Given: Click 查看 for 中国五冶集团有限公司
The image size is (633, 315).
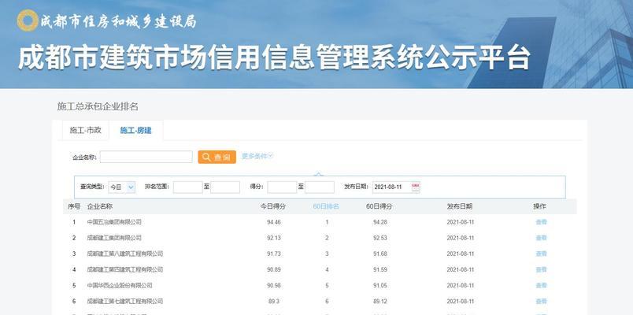Looking at the screenshot, I should click(x=541, y=222).
